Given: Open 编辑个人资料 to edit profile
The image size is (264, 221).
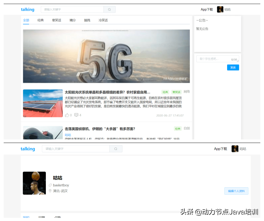Looking at the screenshot, I should [236, 191].
